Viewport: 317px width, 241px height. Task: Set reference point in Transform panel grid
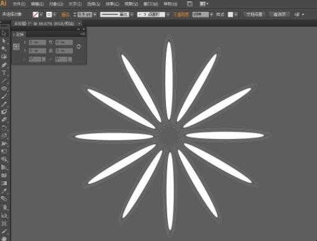coord(16,47)
